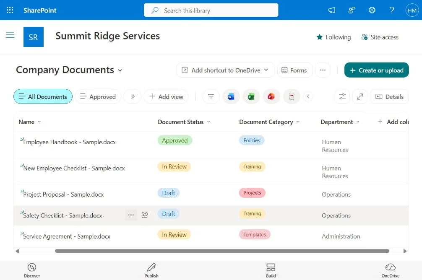The image size is (422, 280).
Task: Open the Discover tab
Action: 32,270
